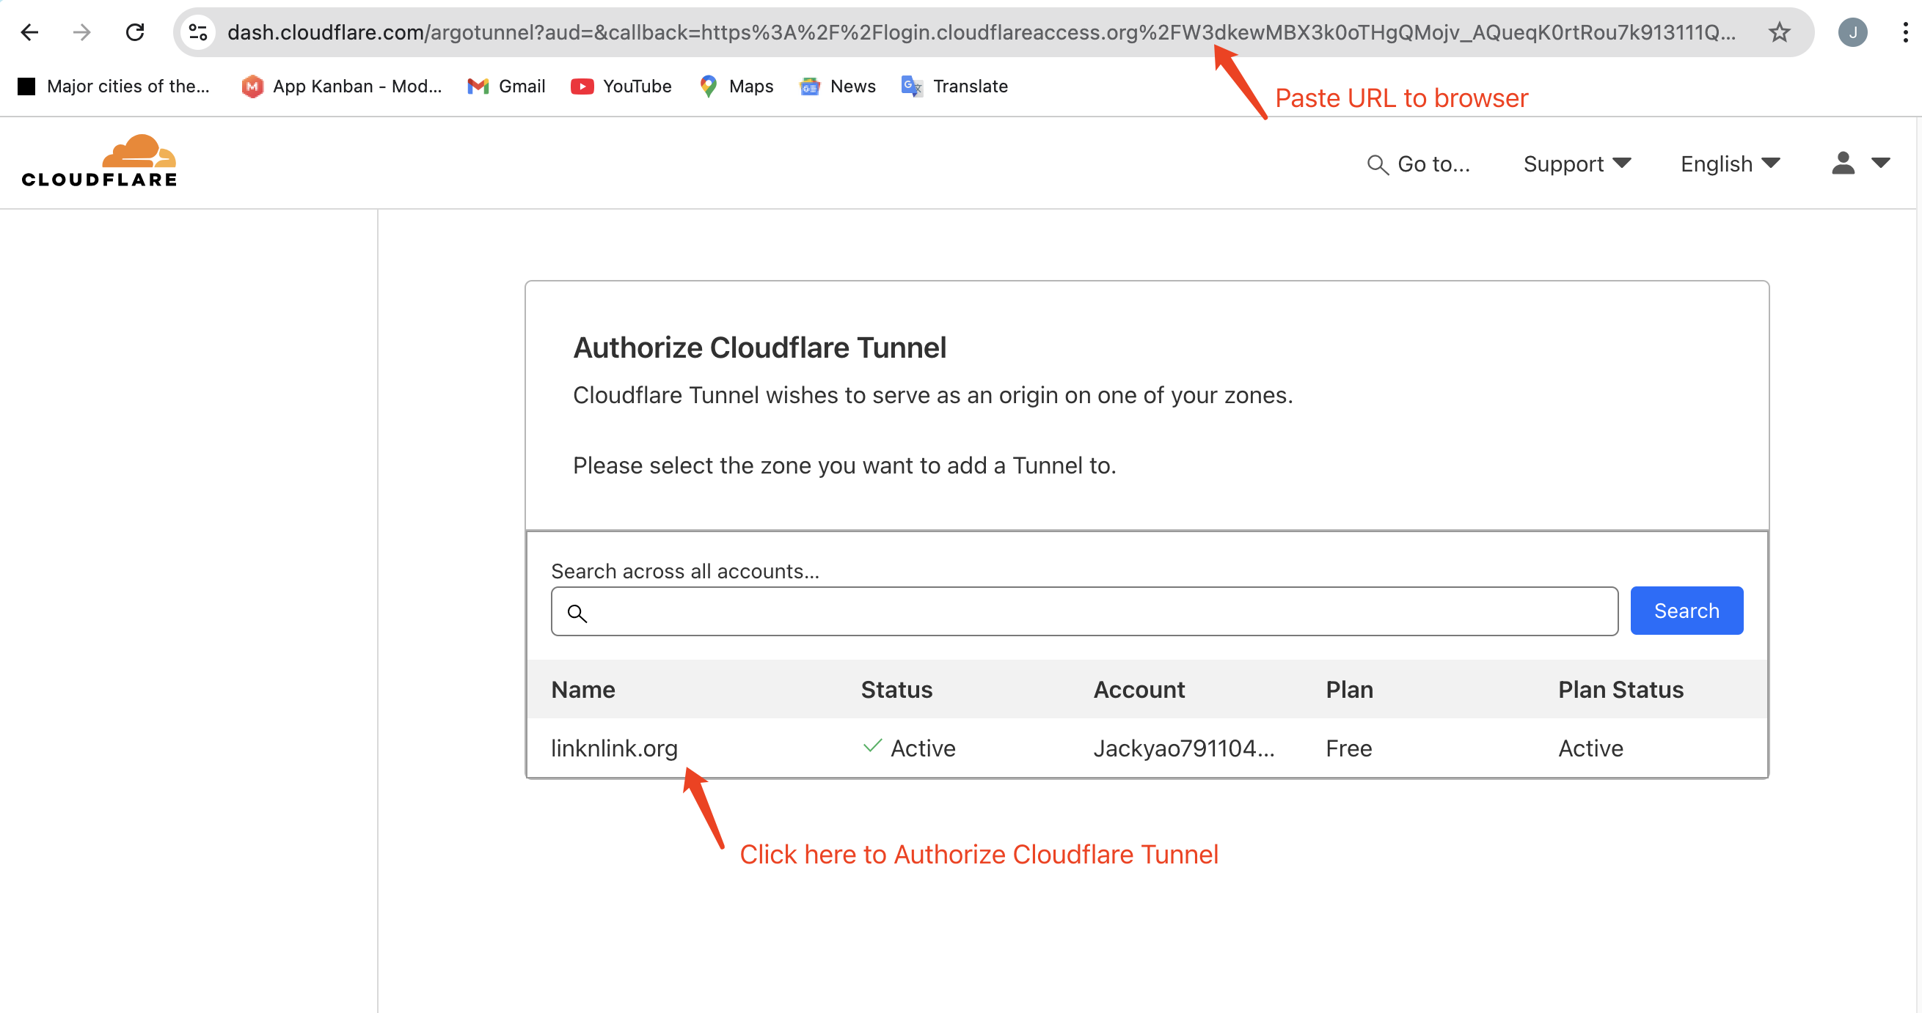Viewport: 1922px width, 1013px height.
Task: Open the YouTube bookmark
Action: 621,86
